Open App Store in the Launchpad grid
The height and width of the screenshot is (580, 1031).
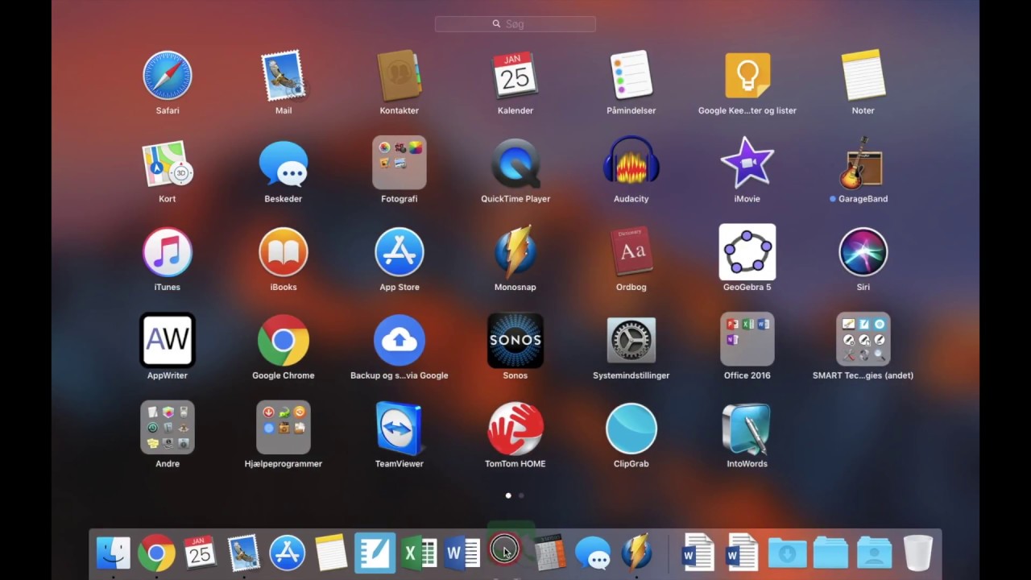click(x=400, y=252)
